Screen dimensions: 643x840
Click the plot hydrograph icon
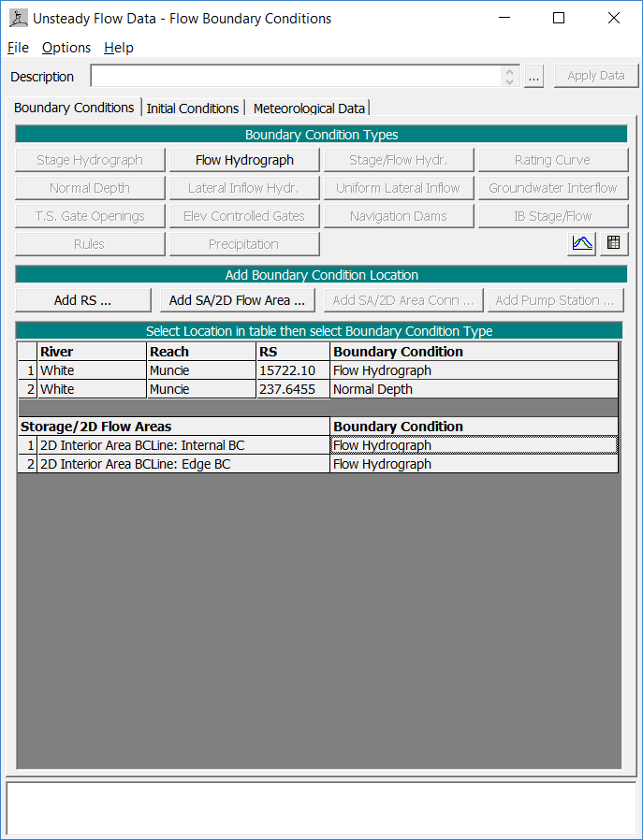[x=581, y=244]
